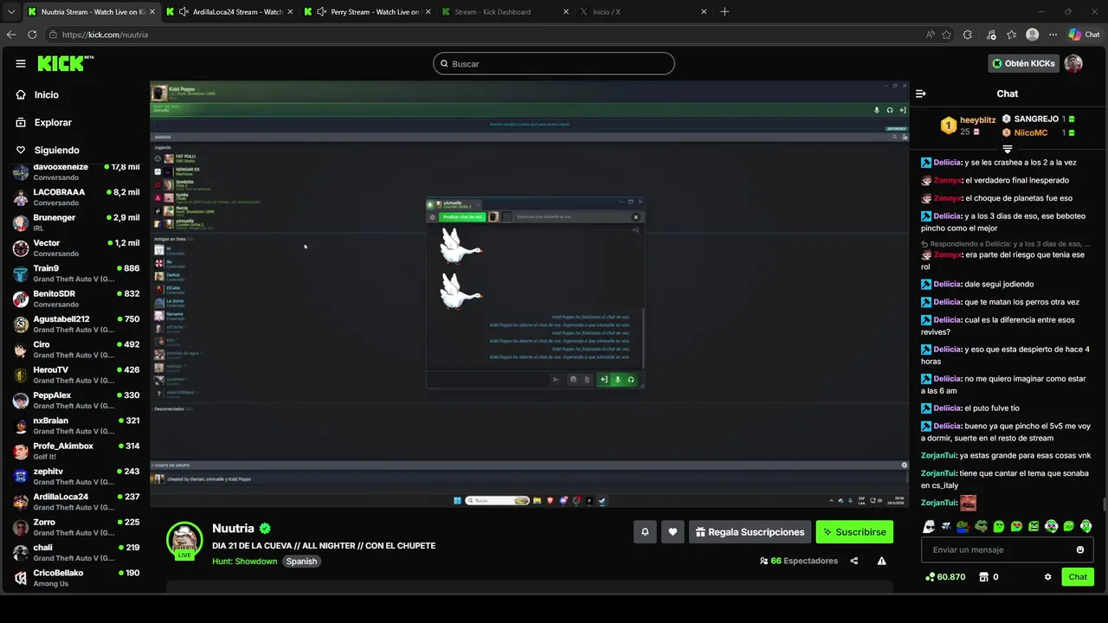The image size is (1108, 623).
Task: Go back with browser back arrow
Action: click(x=11, y=35)
